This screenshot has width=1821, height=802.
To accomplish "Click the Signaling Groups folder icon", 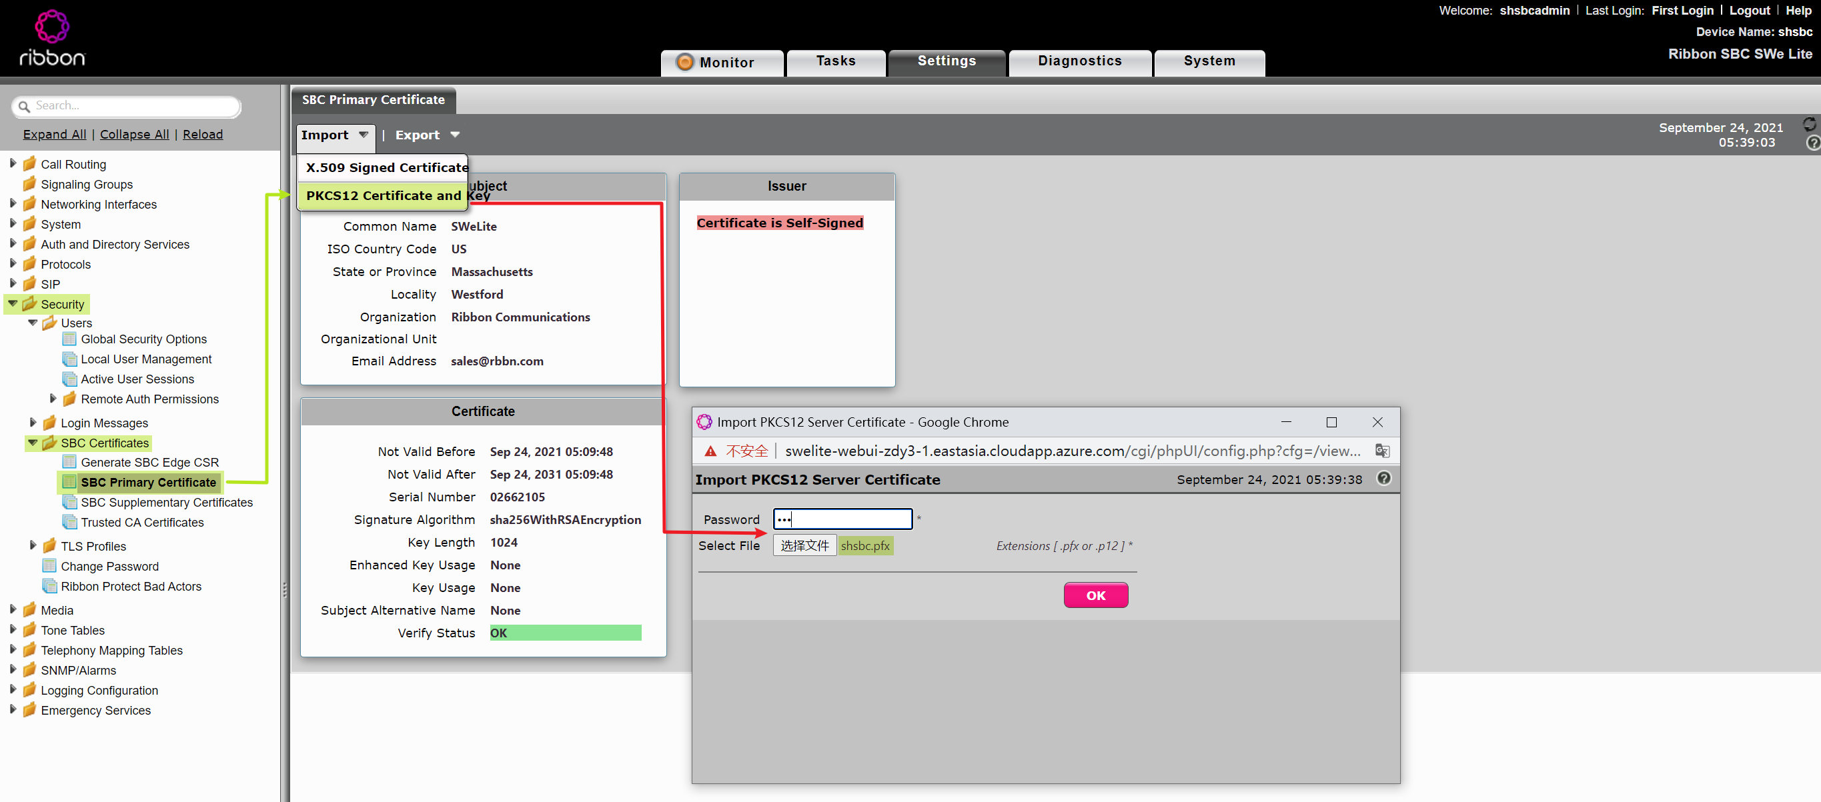I will (29, 184).
